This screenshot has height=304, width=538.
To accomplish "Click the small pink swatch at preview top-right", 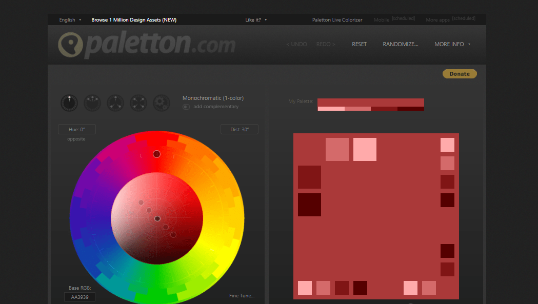I will point(447,145).
